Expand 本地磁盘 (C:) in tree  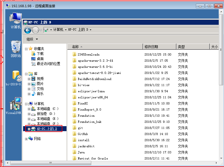click(29, 109)
